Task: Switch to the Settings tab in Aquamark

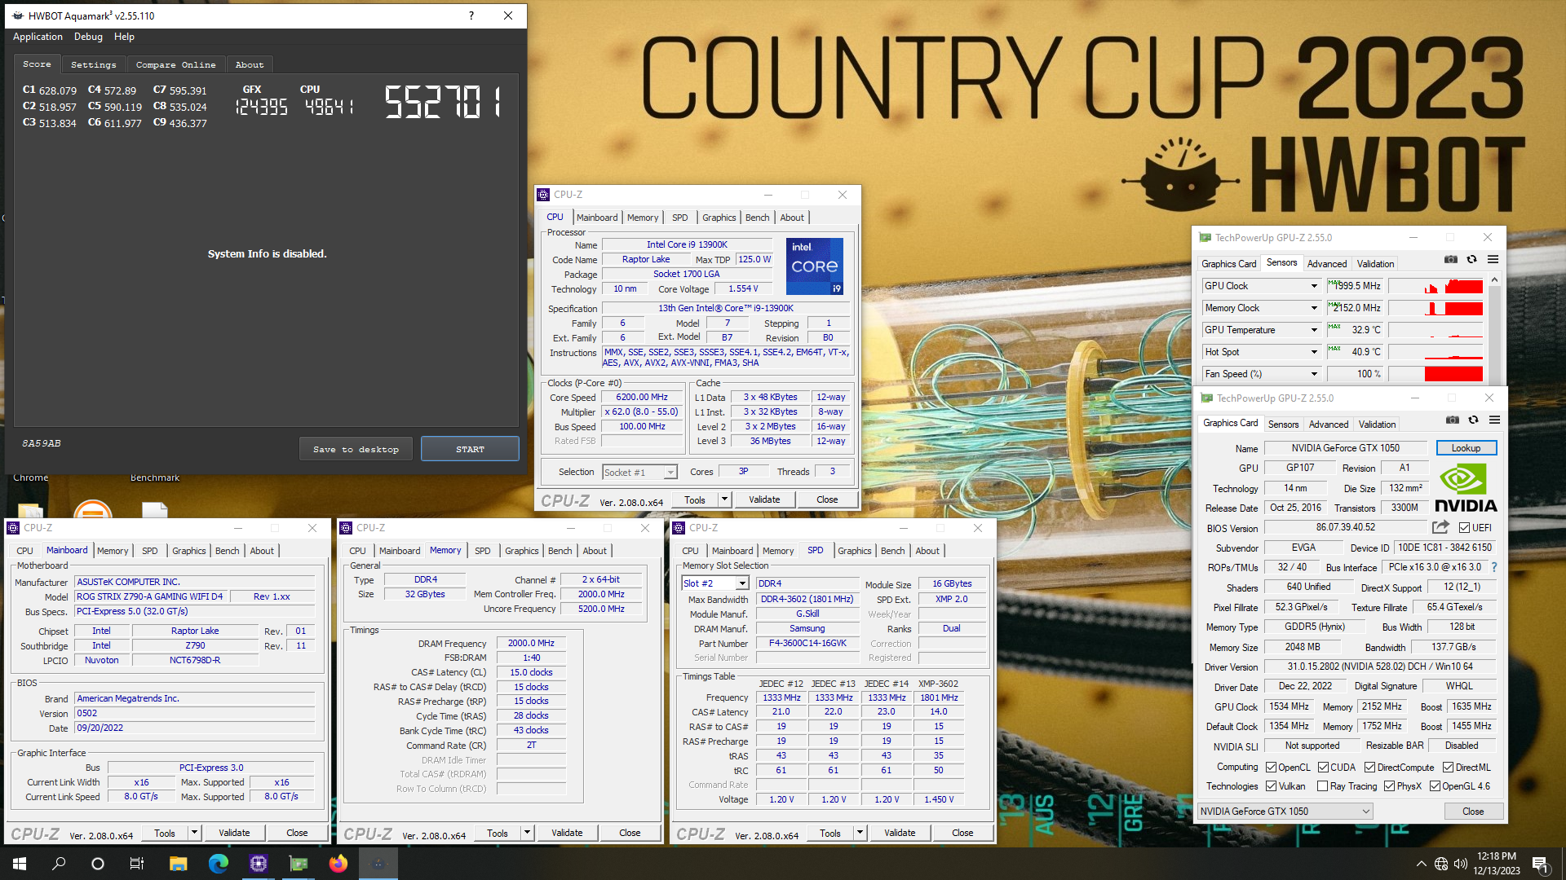Action: coord(93,64)
